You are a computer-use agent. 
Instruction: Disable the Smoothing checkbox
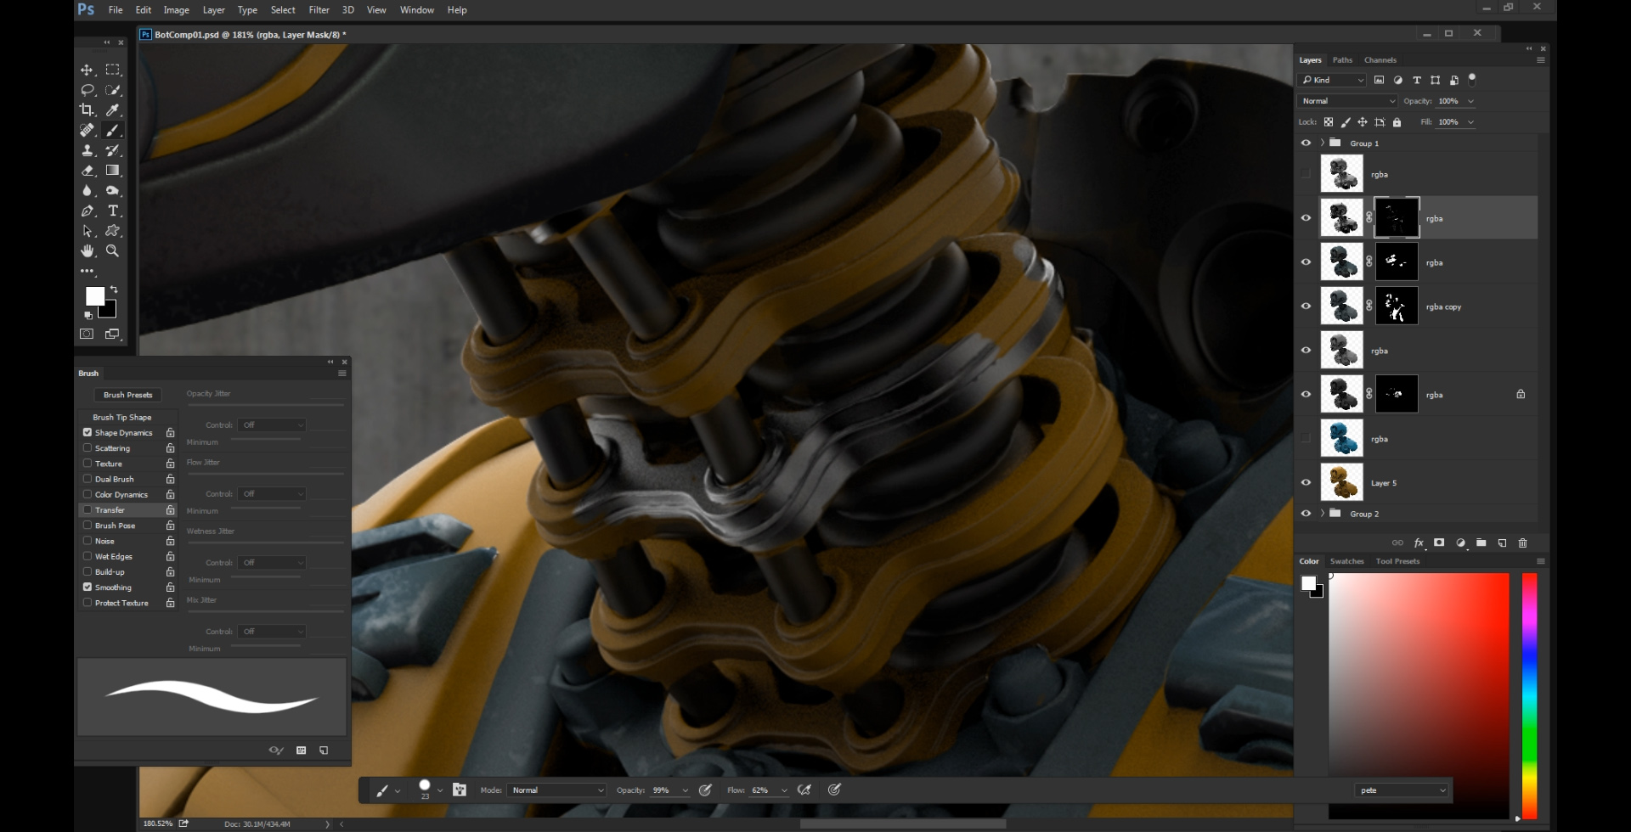(87, 587)
